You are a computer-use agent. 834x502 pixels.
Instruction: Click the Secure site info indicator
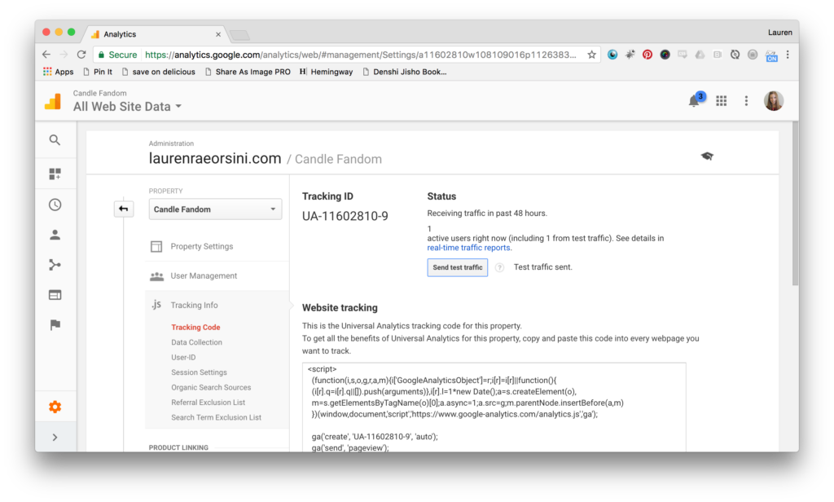(x=117, y=55)
